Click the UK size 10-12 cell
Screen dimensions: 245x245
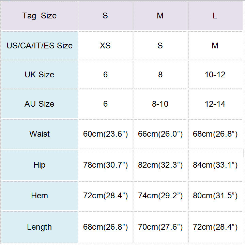[215, 75]
